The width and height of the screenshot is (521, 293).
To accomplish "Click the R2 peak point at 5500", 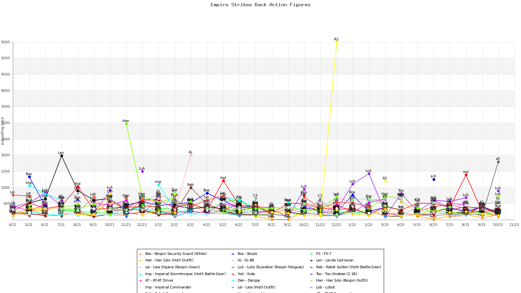I will [x=337, y=42].
